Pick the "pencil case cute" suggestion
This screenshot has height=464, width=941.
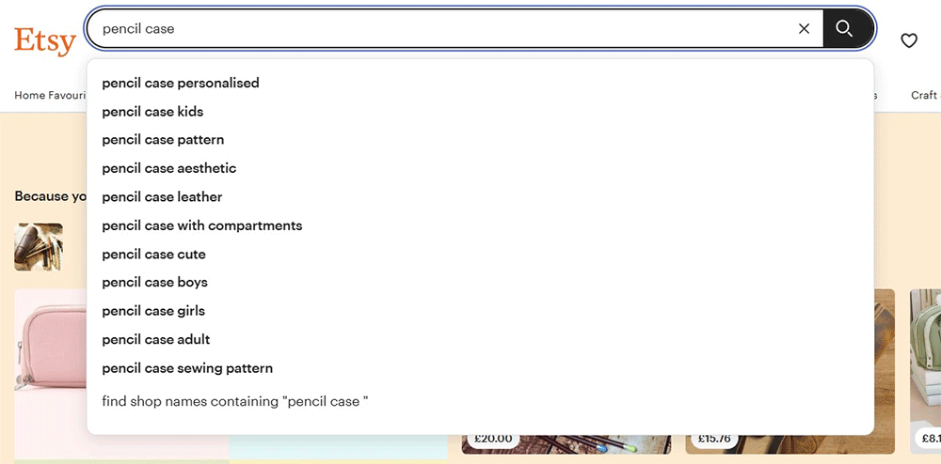(x=153, y=255)
